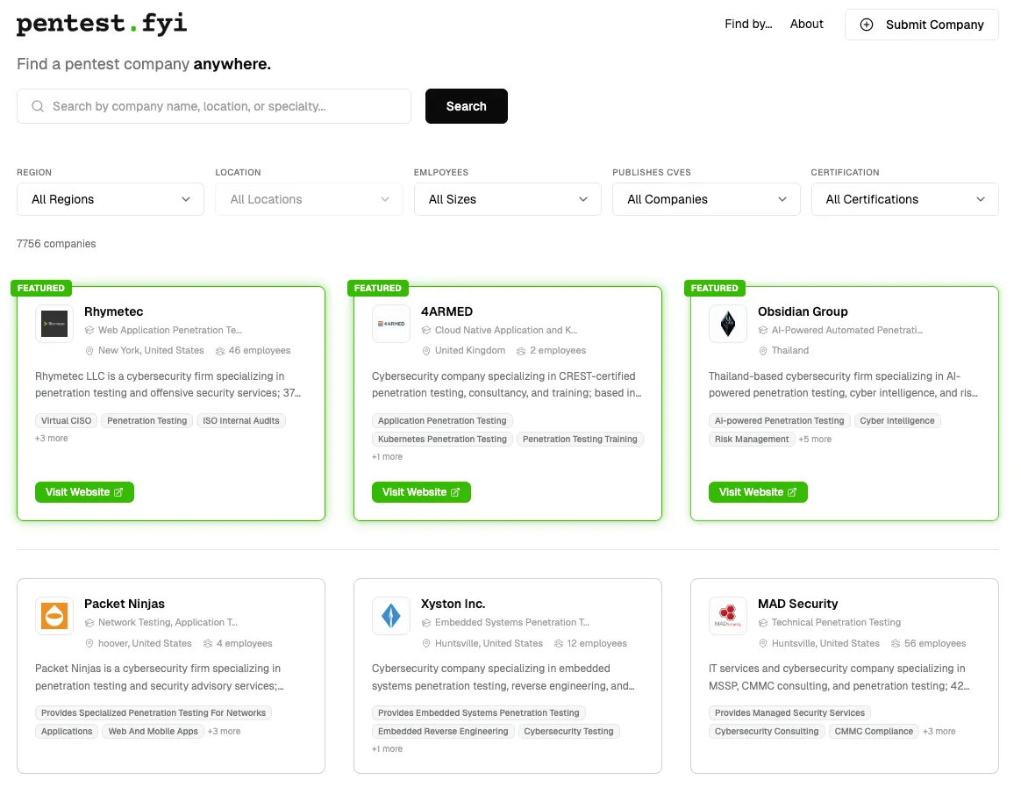Open the Packet Ninjas title

pos(125,604)
